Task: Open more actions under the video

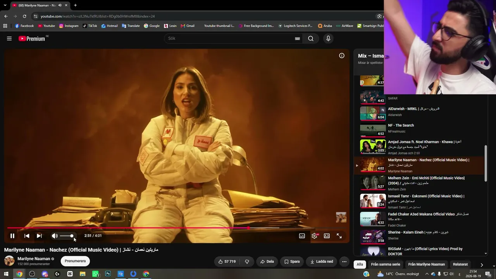Action: [x=344, y=262]
